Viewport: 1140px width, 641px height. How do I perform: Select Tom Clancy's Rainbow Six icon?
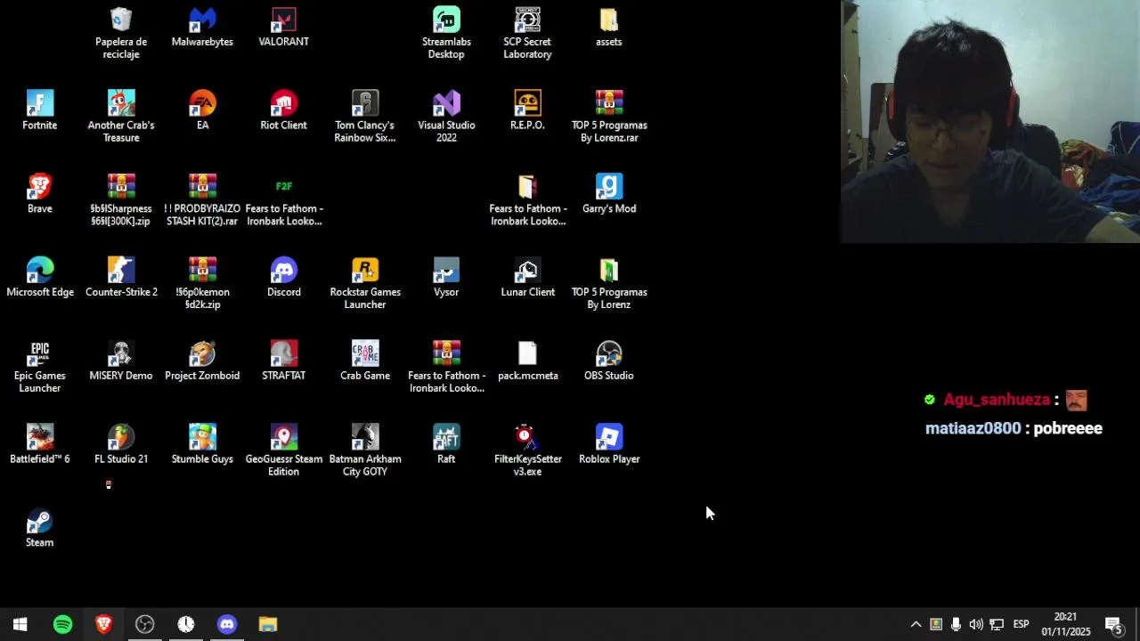pos(365,117)
